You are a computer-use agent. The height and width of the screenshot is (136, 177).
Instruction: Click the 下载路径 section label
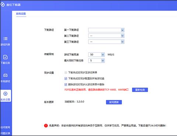point(49,30)
